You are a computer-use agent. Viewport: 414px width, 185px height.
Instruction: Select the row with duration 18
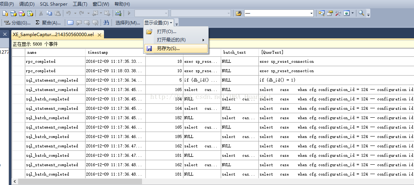[213, 61]
